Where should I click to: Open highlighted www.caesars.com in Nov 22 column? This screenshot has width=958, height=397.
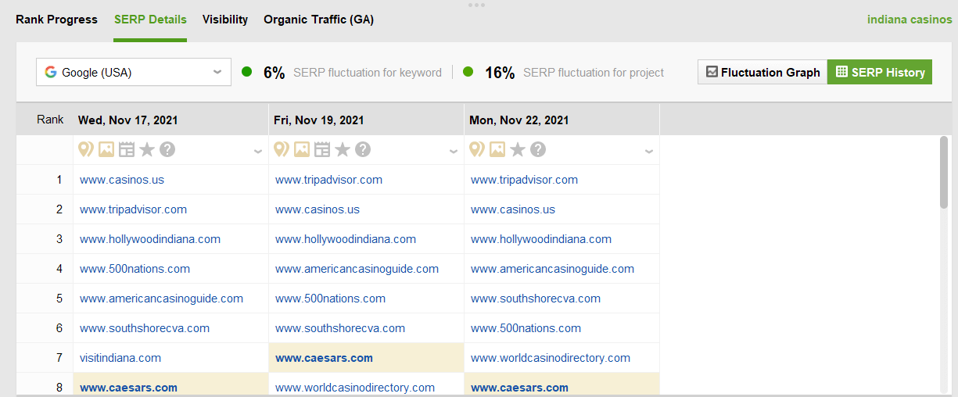(519, 388)
